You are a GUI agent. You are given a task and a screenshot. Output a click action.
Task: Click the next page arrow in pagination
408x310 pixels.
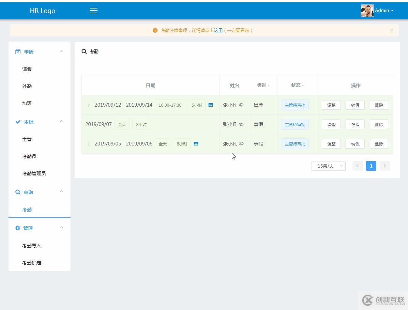pyautogui.click(x=384, y=166)
